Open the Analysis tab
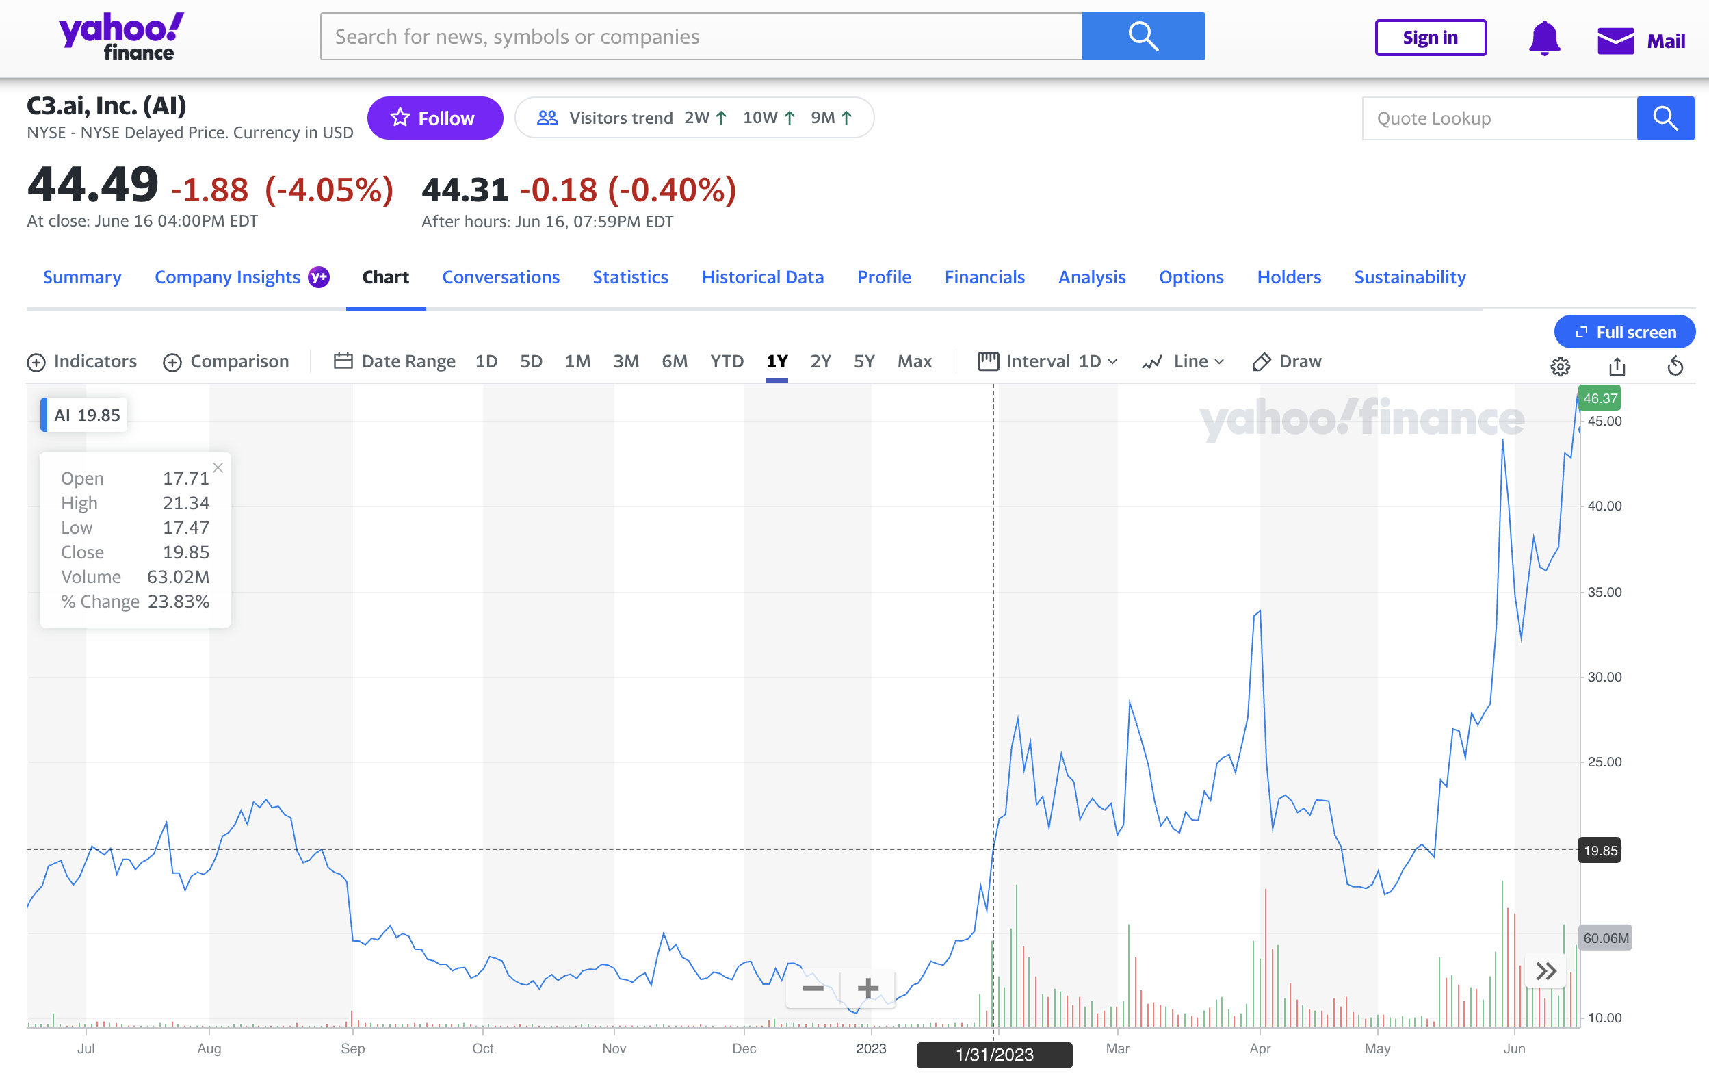This screenshot has height=1084, width=1709. (1091, 277)
